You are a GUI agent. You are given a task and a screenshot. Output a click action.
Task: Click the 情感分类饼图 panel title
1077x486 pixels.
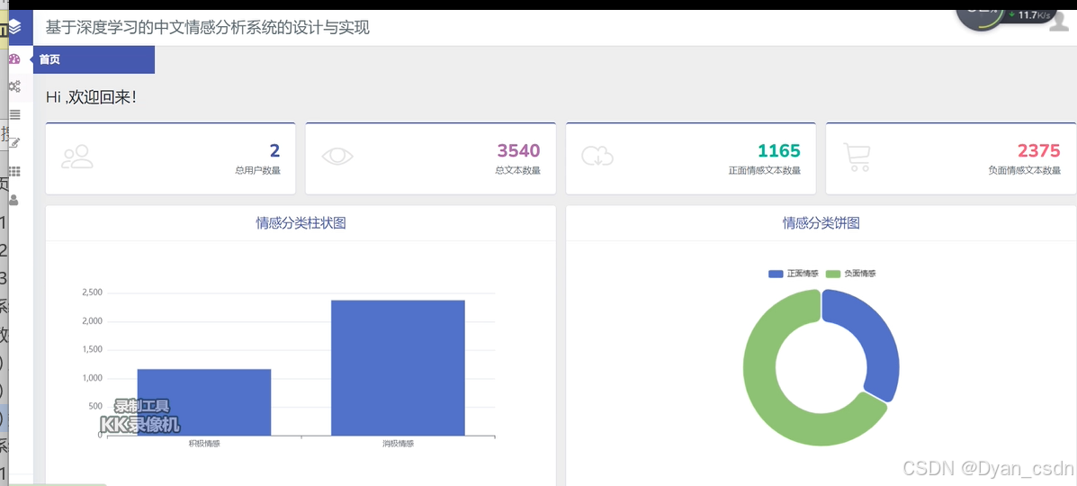point(821,222)
